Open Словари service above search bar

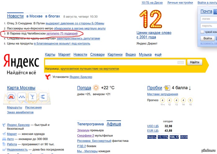[97, 54]
